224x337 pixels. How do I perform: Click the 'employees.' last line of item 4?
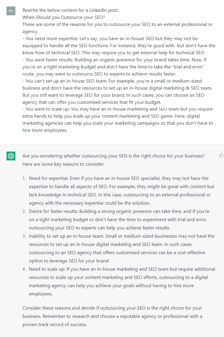coord(41,294)
